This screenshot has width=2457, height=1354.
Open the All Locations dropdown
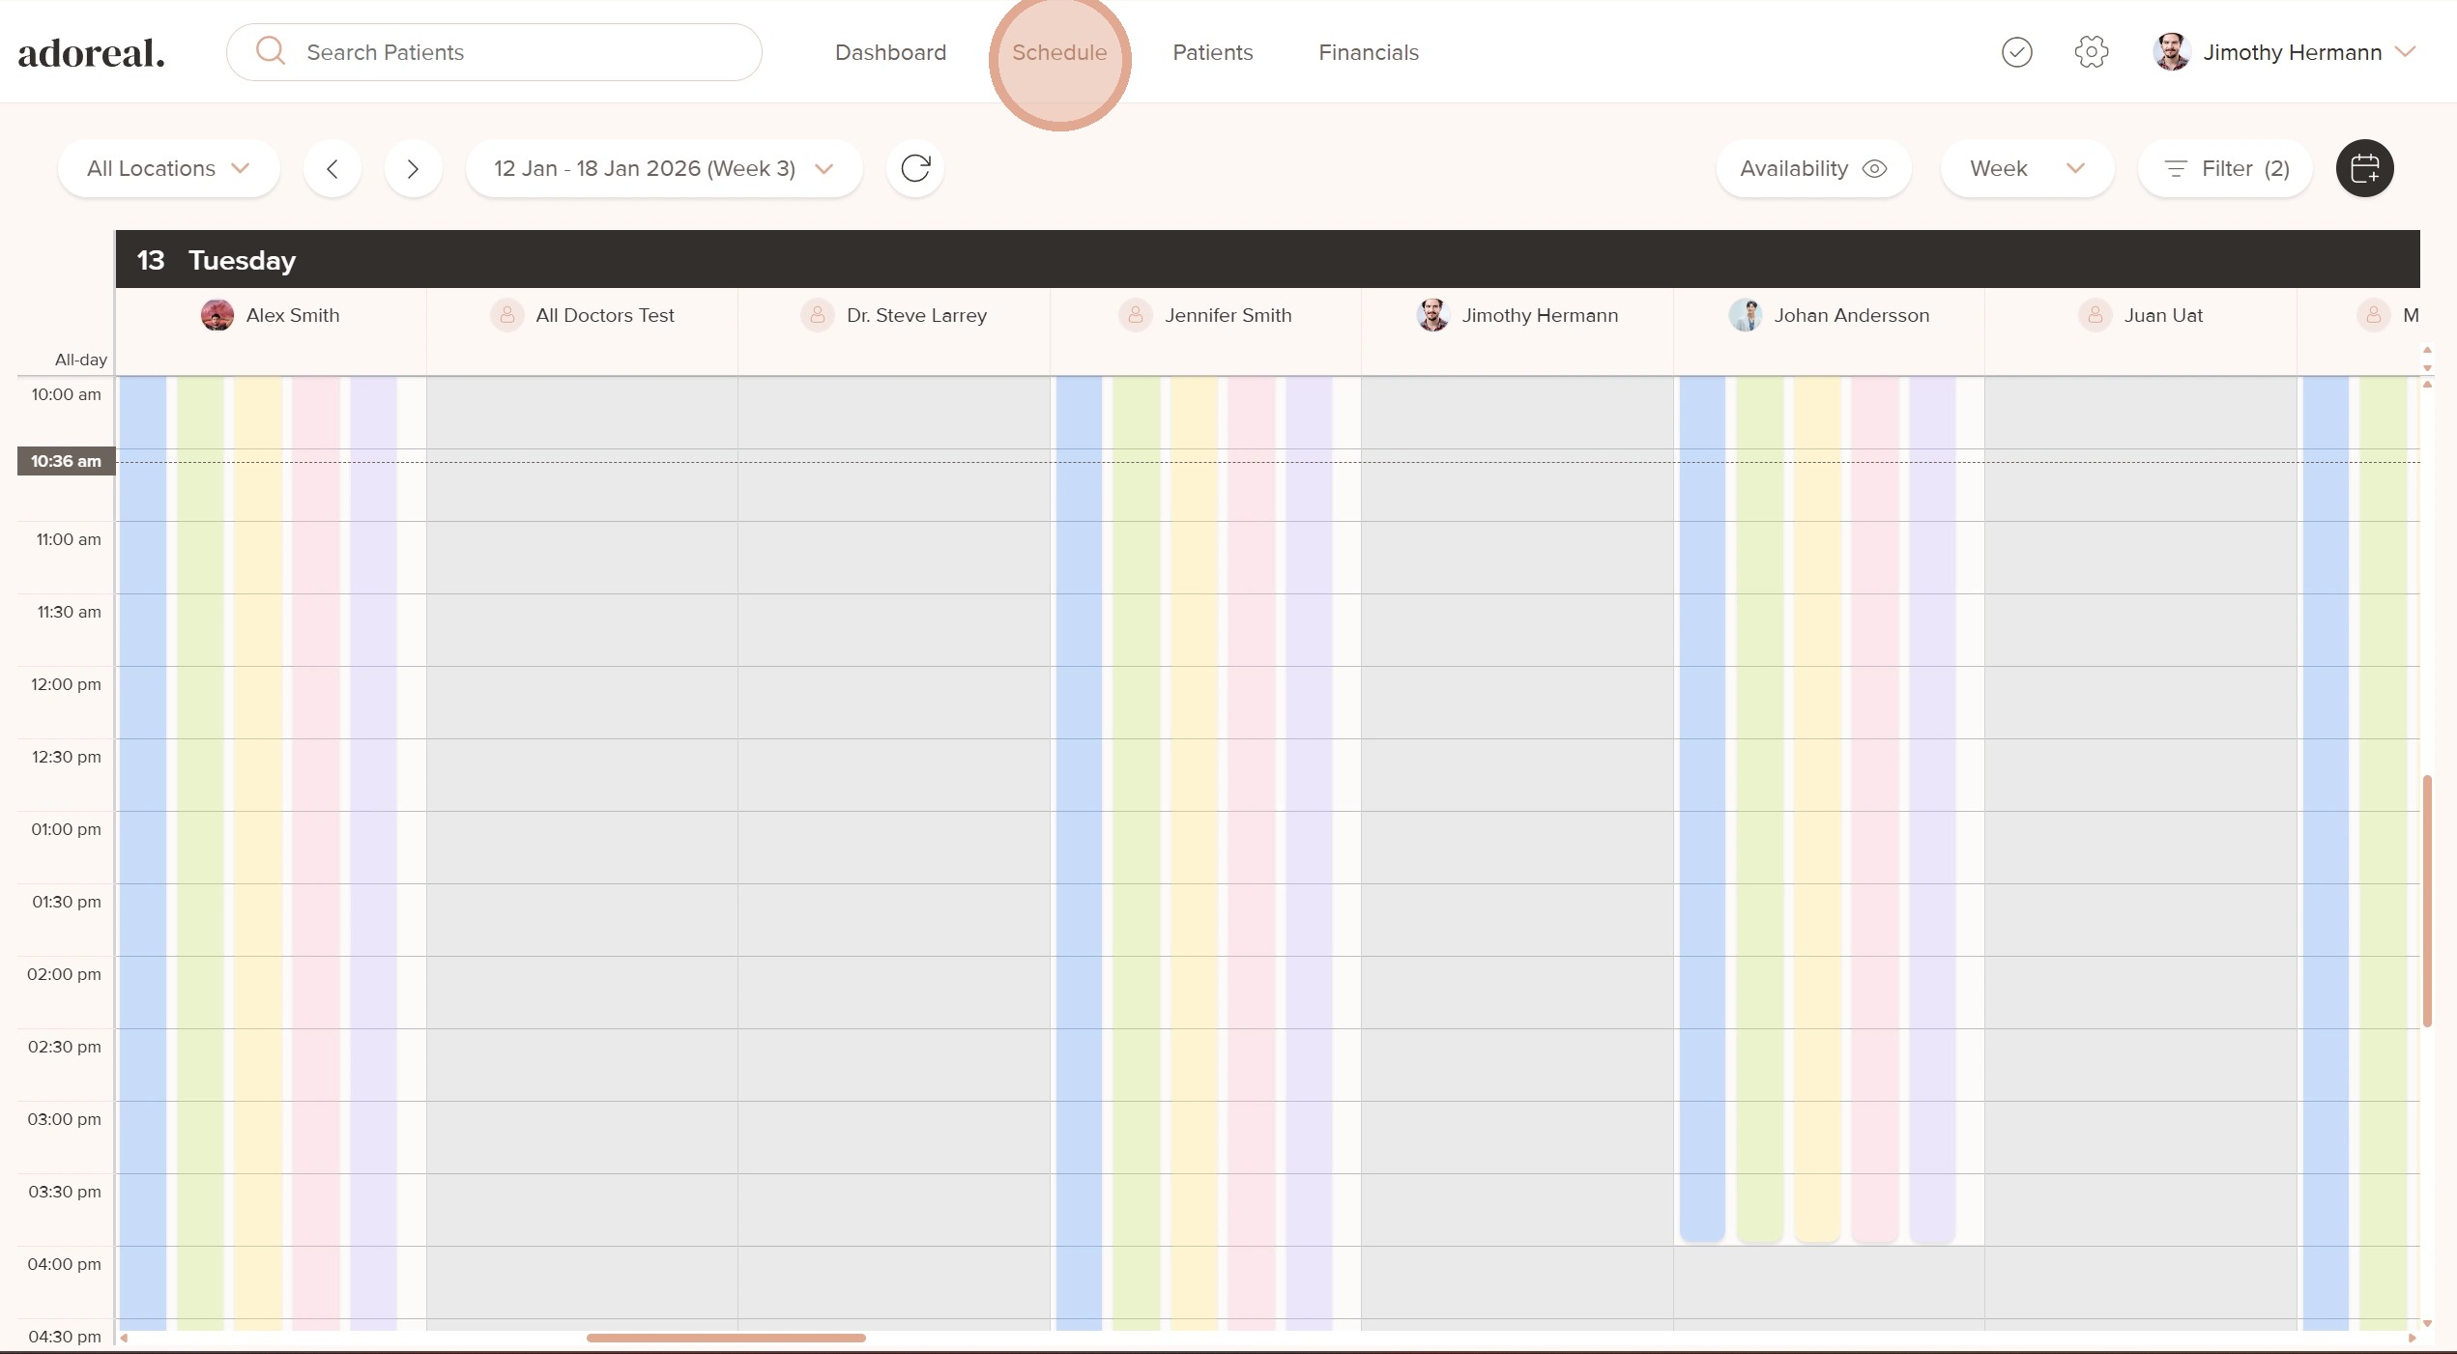pos(168,168)
